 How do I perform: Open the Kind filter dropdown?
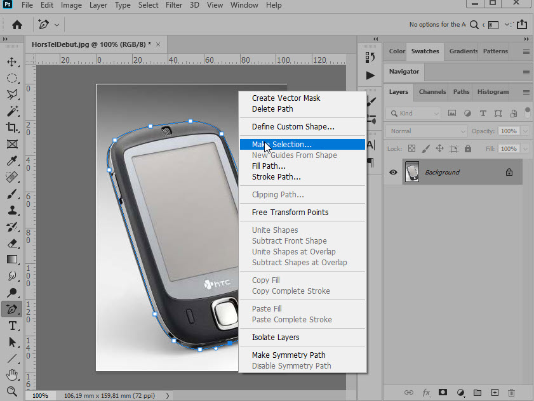pyautogui.click(x=413, y=114)
